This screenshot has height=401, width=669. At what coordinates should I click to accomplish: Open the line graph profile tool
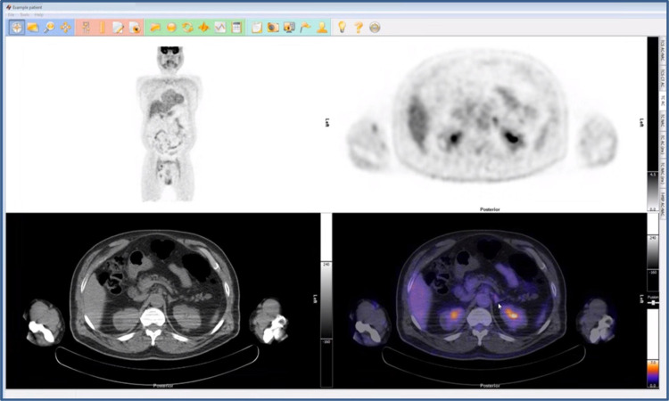(219, 28)
